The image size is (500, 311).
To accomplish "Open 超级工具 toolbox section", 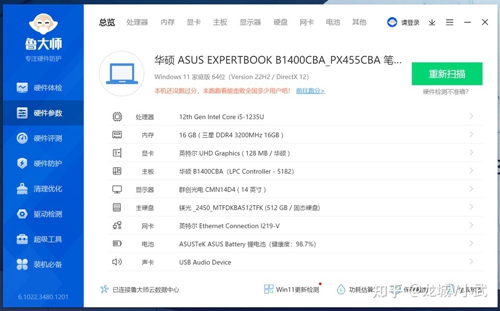I will (x=43, y=239).
